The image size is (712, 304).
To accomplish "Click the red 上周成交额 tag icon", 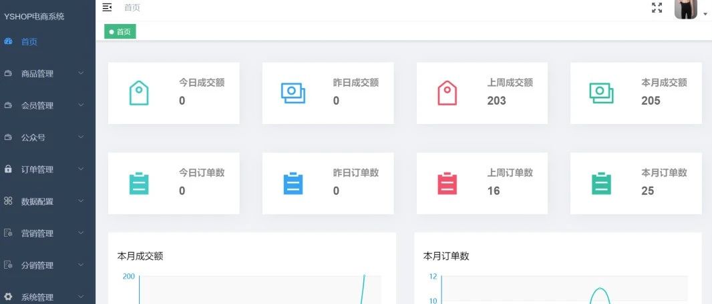I will (447, 93).
